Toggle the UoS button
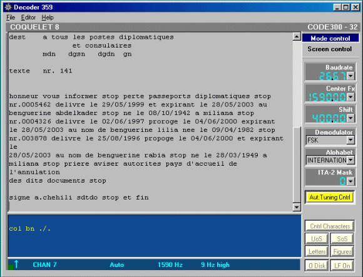Viewport: 363px width, 277px height. coord(317,239)
